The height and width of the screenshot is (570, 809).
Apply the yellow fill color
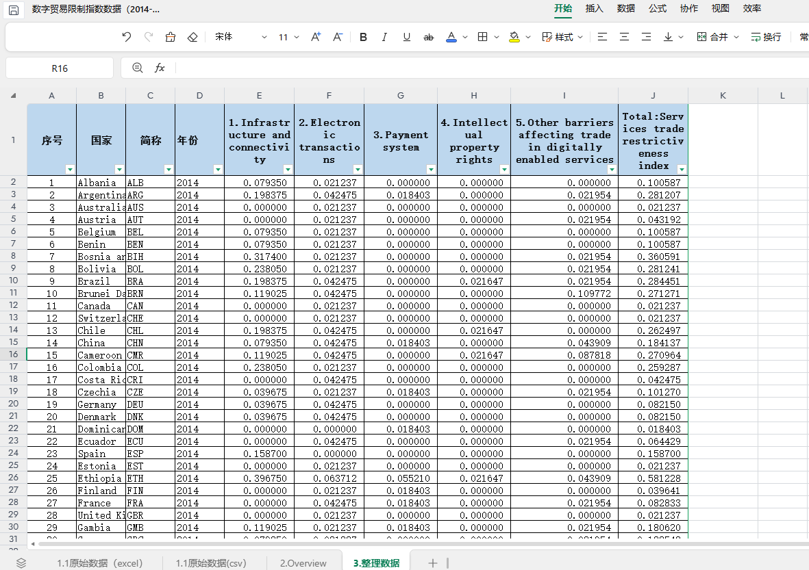point(514,37)
